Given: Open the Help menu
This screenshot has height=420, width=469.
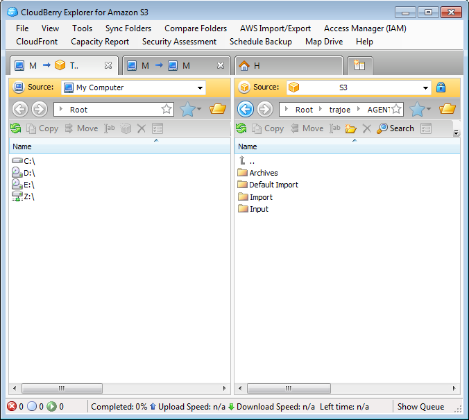Looking at the screenshot, I should click(364, 42).
